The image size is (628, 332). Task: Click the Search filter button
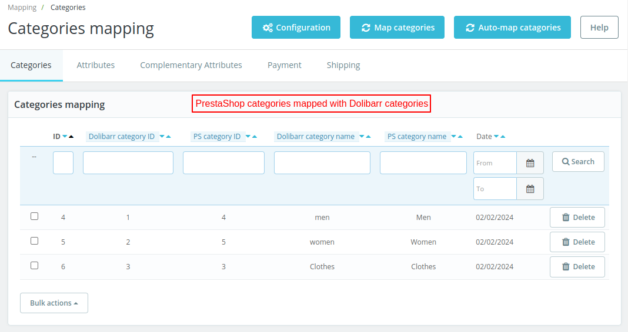[578, 162]
